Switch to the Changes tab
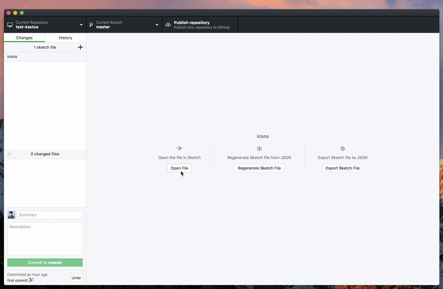The width and height of the screenshot is (443, 289). (24, 37)
